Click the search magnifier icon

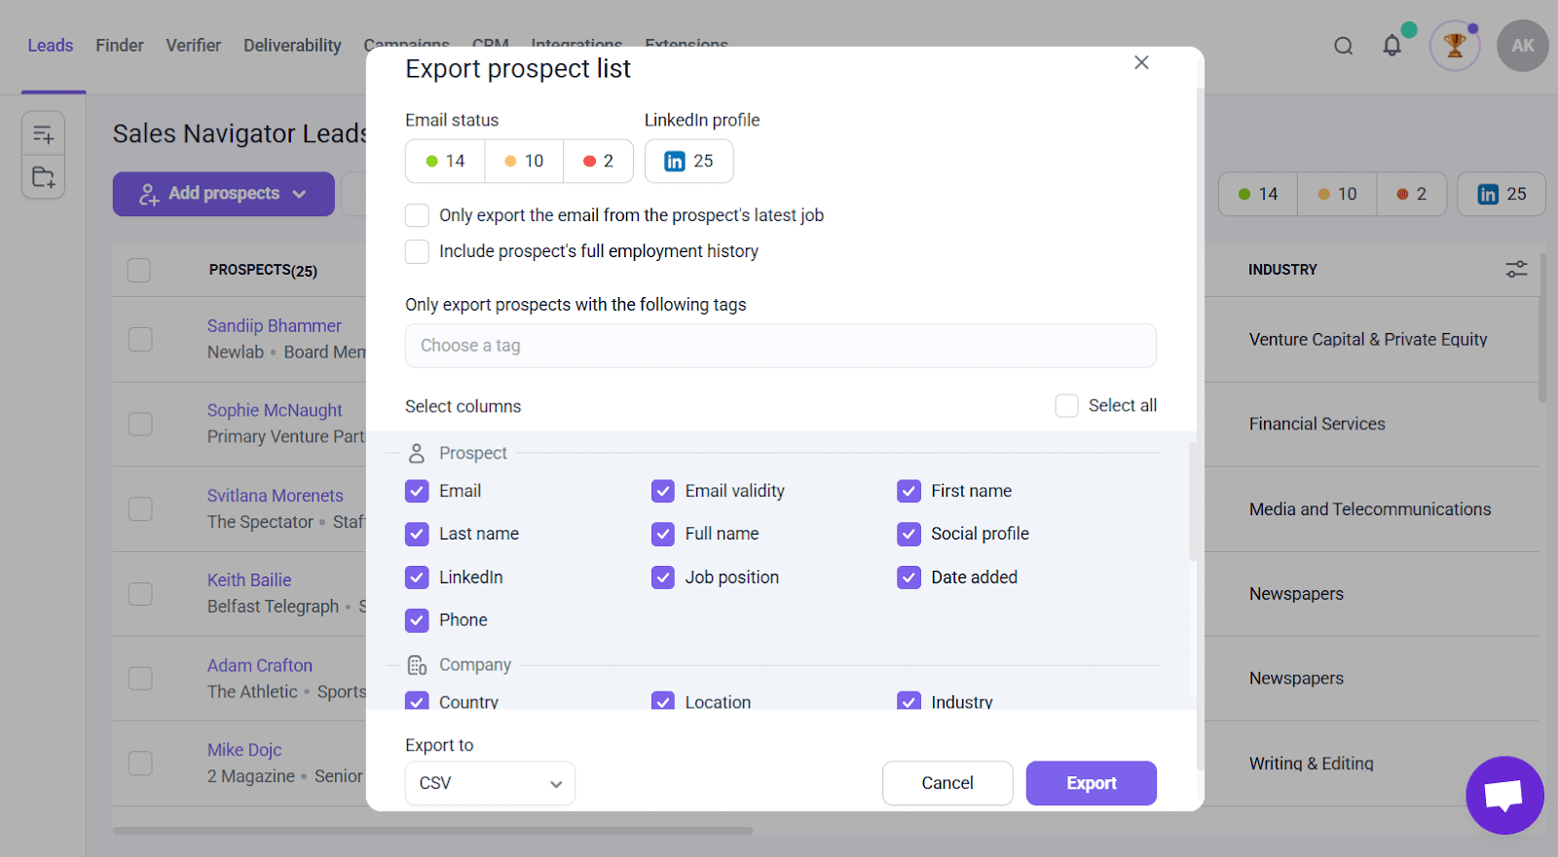coord(1343,46)
